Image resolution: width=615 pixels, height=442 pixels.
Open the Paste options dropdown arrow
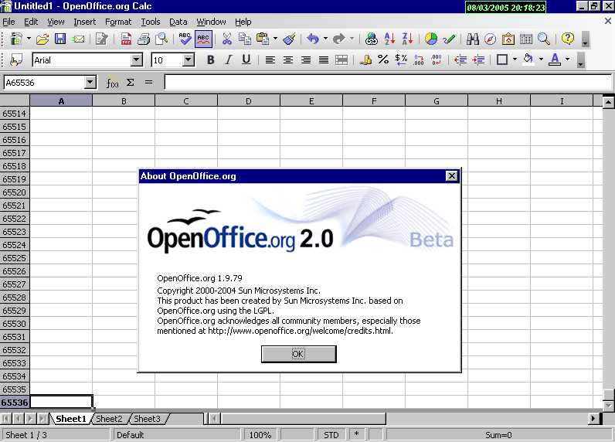[275, 39]
